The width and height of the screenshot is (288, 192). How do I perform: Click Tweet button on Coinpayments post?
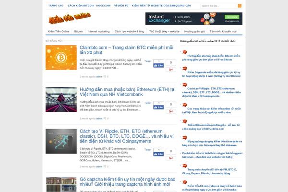[148, 150]
